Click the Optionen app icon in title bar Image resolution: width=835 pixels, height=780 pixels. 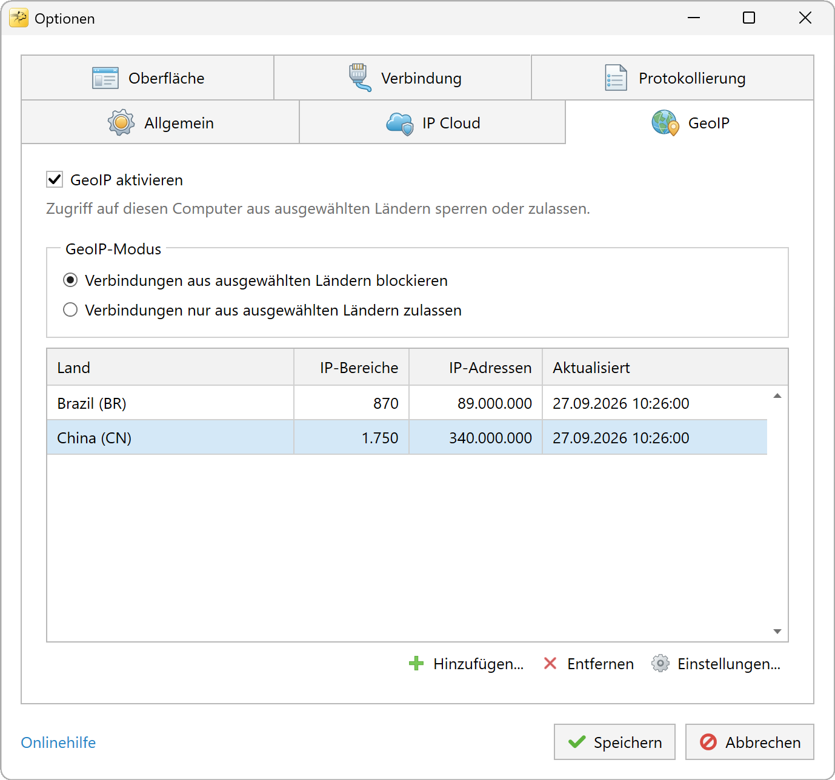coord(19,18)
